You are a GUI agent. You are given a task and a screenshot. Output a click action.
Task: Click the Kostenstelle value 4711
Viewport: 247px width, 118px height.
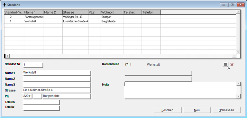click(x=128, y=65)
